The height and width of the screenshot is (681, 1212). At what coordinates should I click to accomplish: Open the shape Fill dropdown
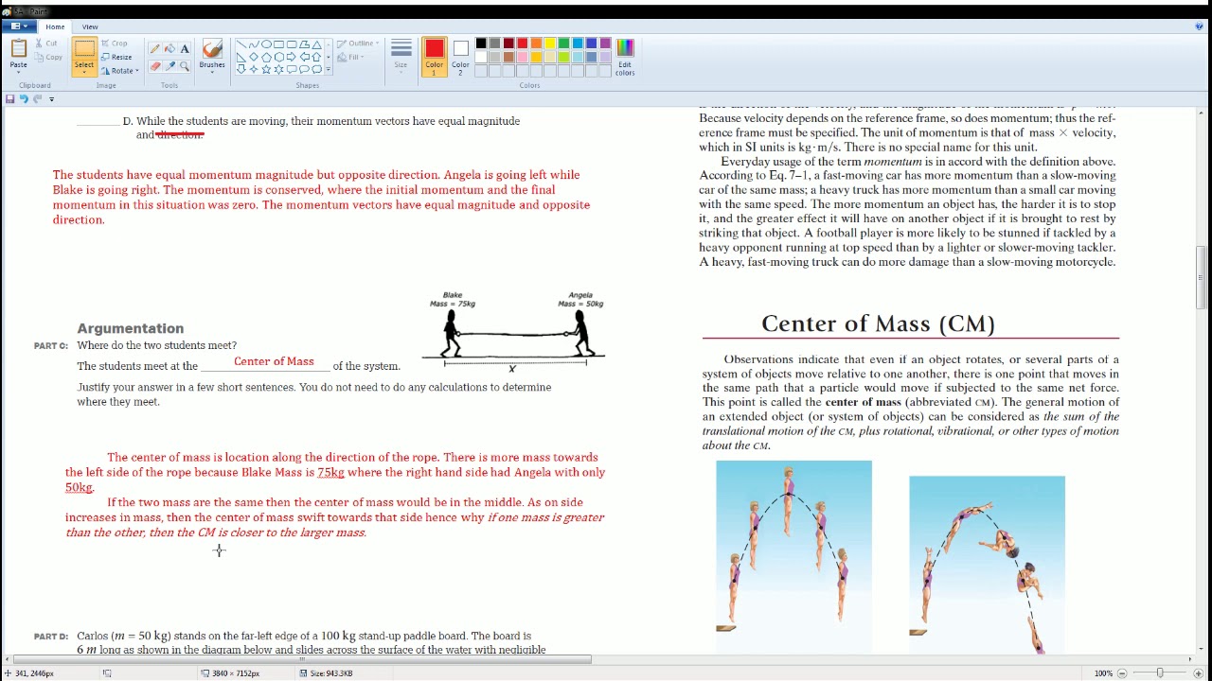tap(351, 57)
